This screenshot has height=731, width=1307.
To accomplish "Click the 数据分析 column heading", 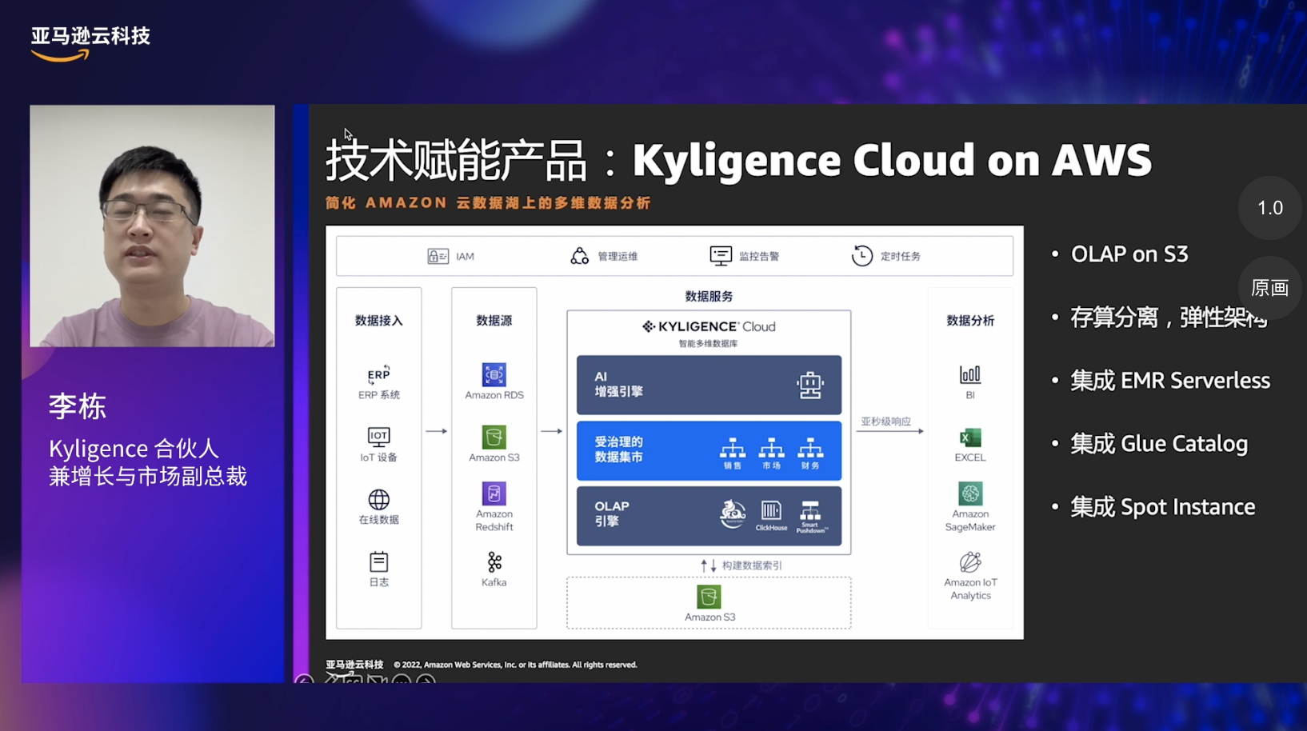I will click(x=970, y=321).
